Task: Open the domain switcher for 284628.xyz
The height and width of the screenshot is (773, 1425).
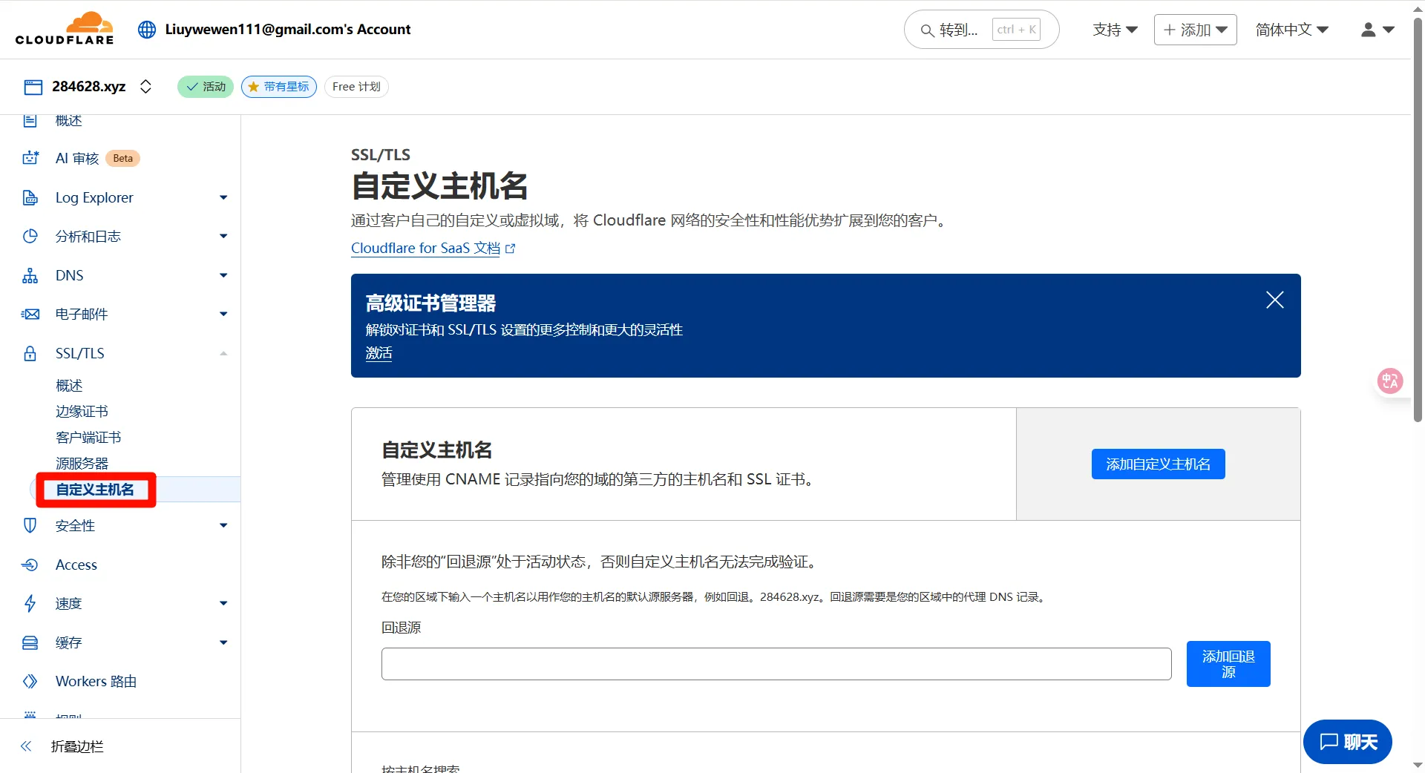Action: [146, 87]
